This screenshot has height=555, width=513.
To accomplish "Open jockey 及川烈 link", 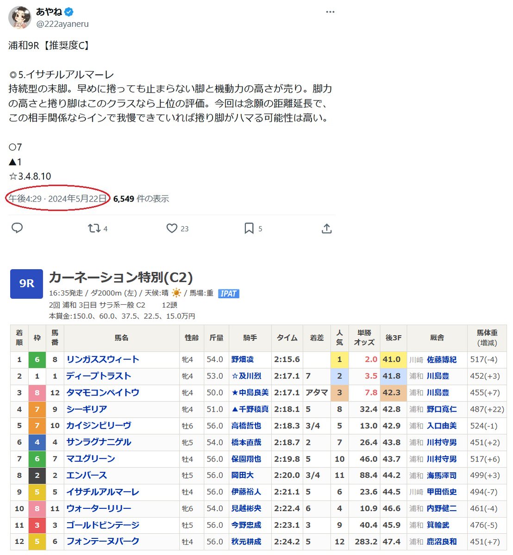I will tap(250, 376).
